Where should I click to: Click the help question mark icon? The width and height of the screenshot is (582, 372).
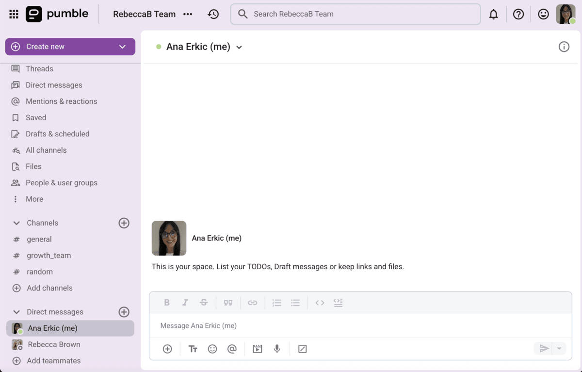[518, 15]
